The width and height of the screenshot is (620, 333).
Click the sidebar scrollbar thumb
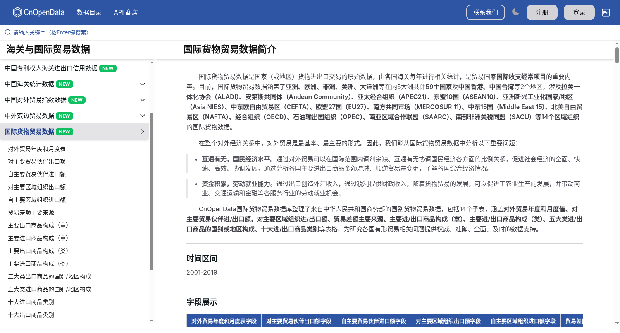152,191
